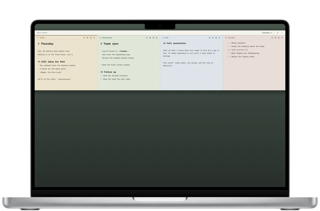Copy the Scratch note contents
Image resolution: width=320 pixels, height=211 pixels.
pos(91,38)
